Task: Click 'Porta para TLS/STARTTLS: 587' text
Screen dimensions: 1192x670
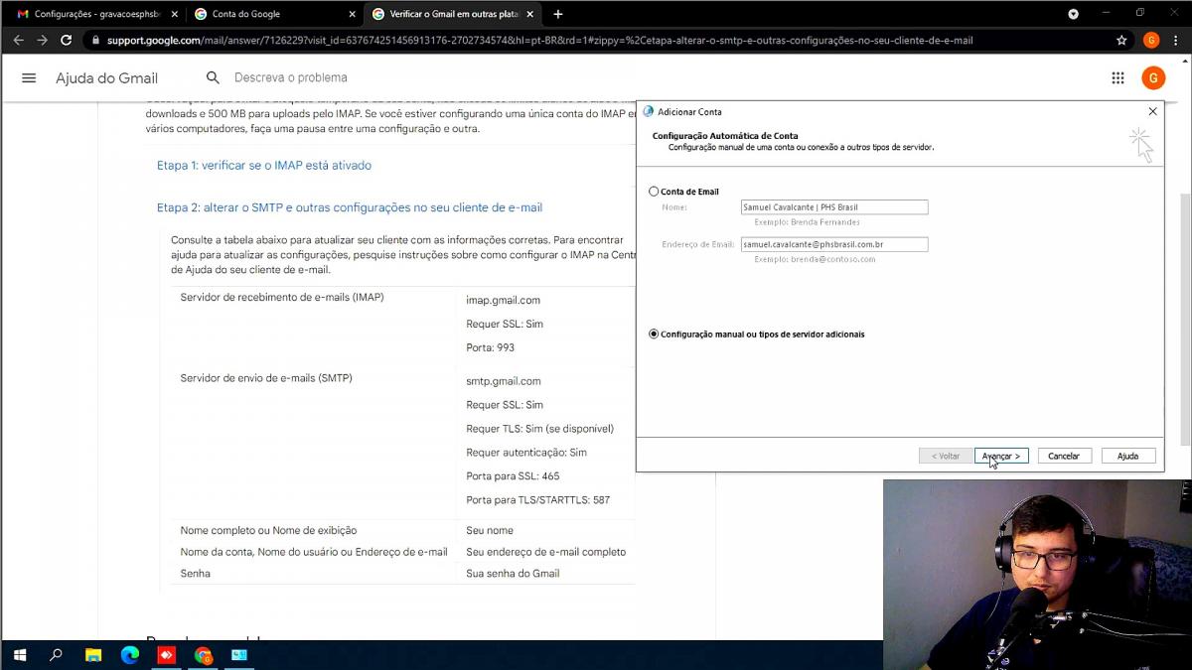Action: (537, 500)
